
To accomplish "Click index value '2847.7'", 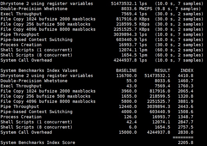I will point(186,122).
